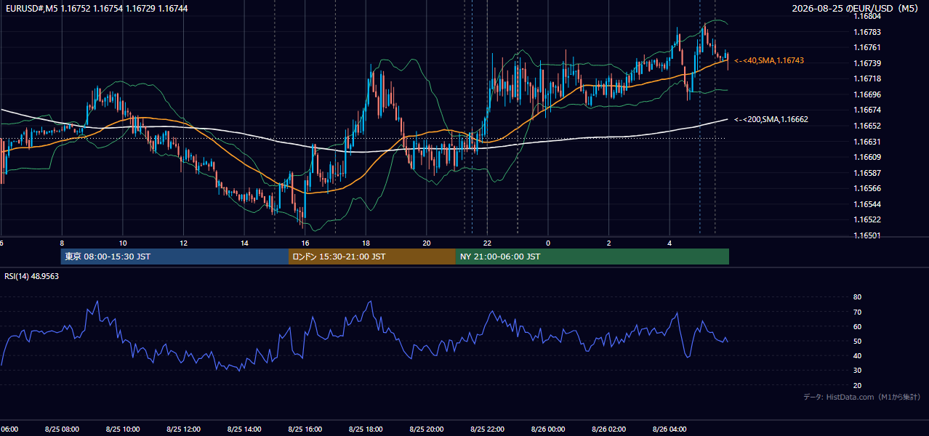Click hour label 14 on the price chart axis
This screenshot has width=929, height=436.
[x=244, y=243]
